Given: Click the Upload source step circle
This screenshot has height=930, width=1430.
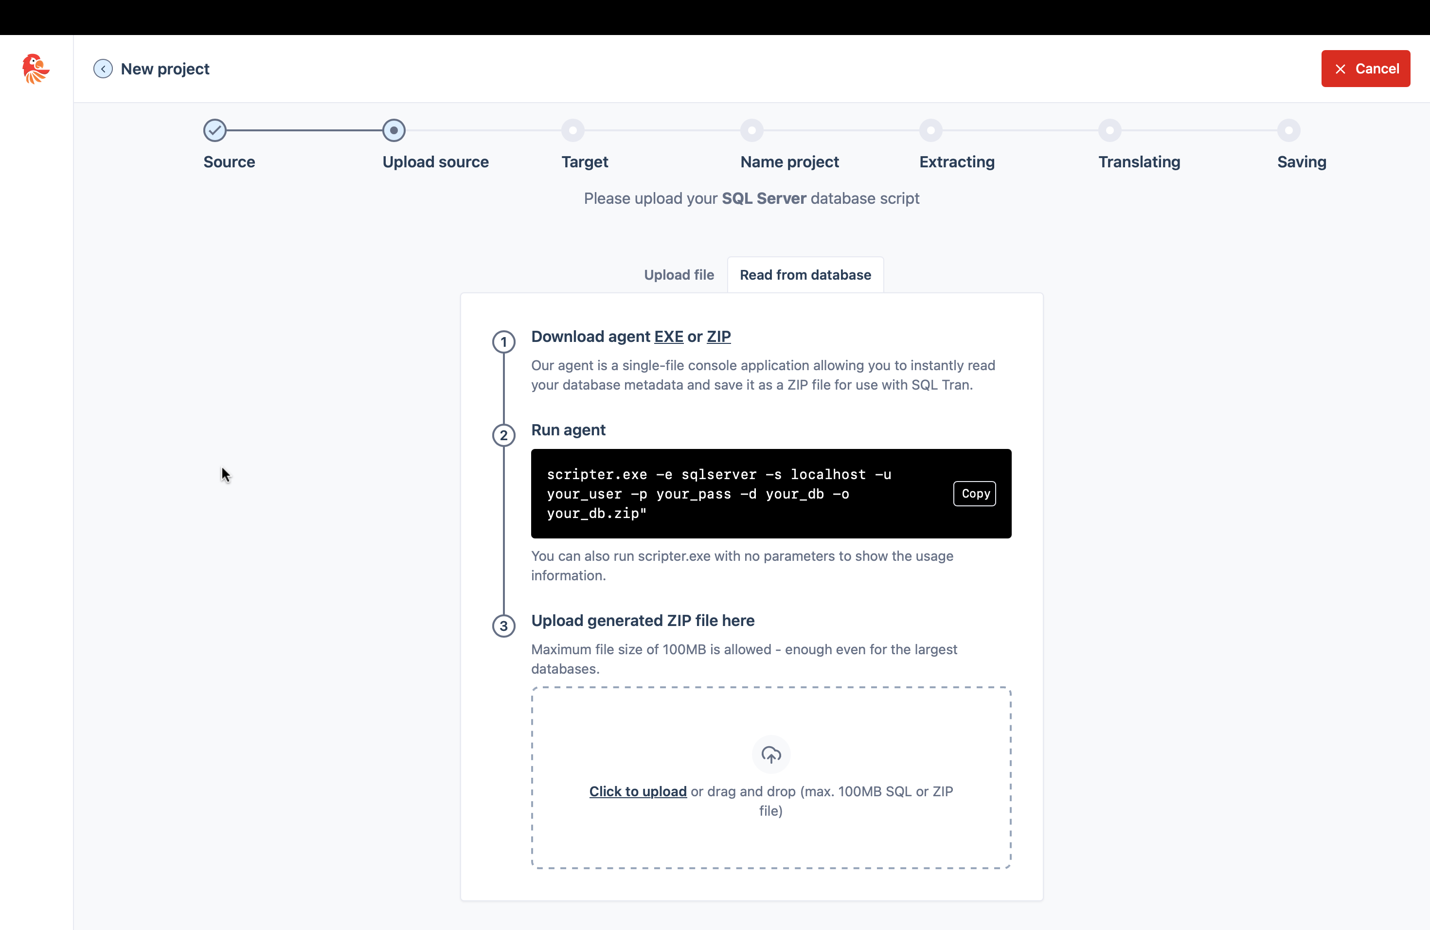Looking at the screenshot, I should point(393,130).
